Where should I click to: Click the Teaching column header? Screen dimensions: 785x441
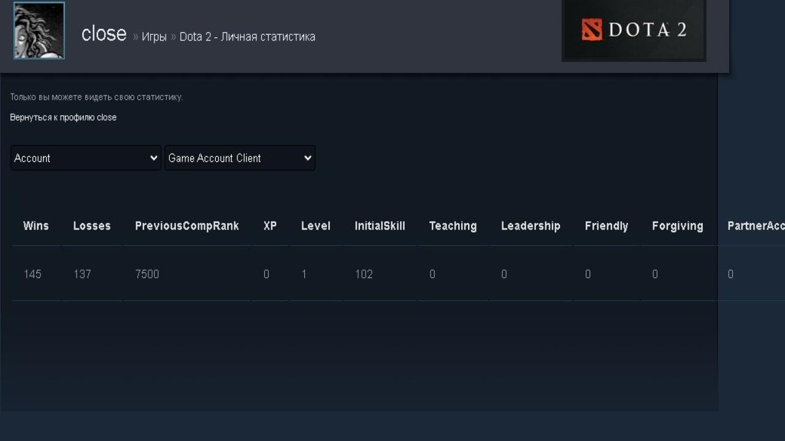tap(453, 226)
